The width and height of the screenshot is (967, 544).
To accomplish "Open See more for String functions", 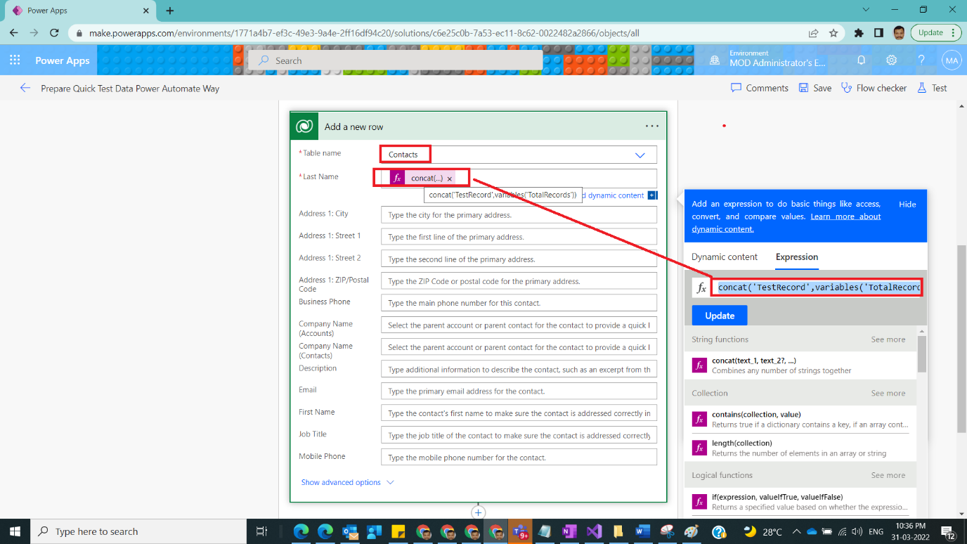I will 888,339.
